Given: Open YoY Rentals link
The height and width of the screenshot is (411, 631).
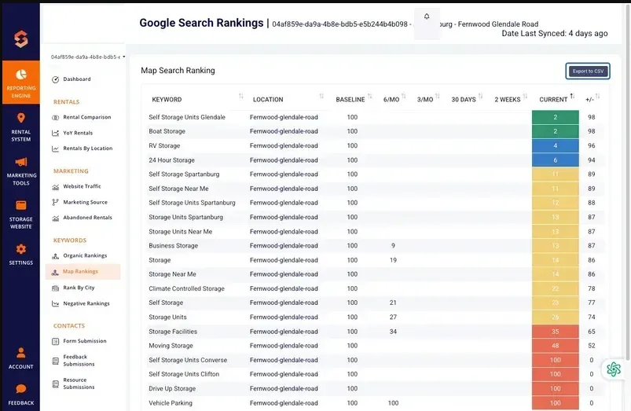Looking at the screenshot, I should (78, 133).
